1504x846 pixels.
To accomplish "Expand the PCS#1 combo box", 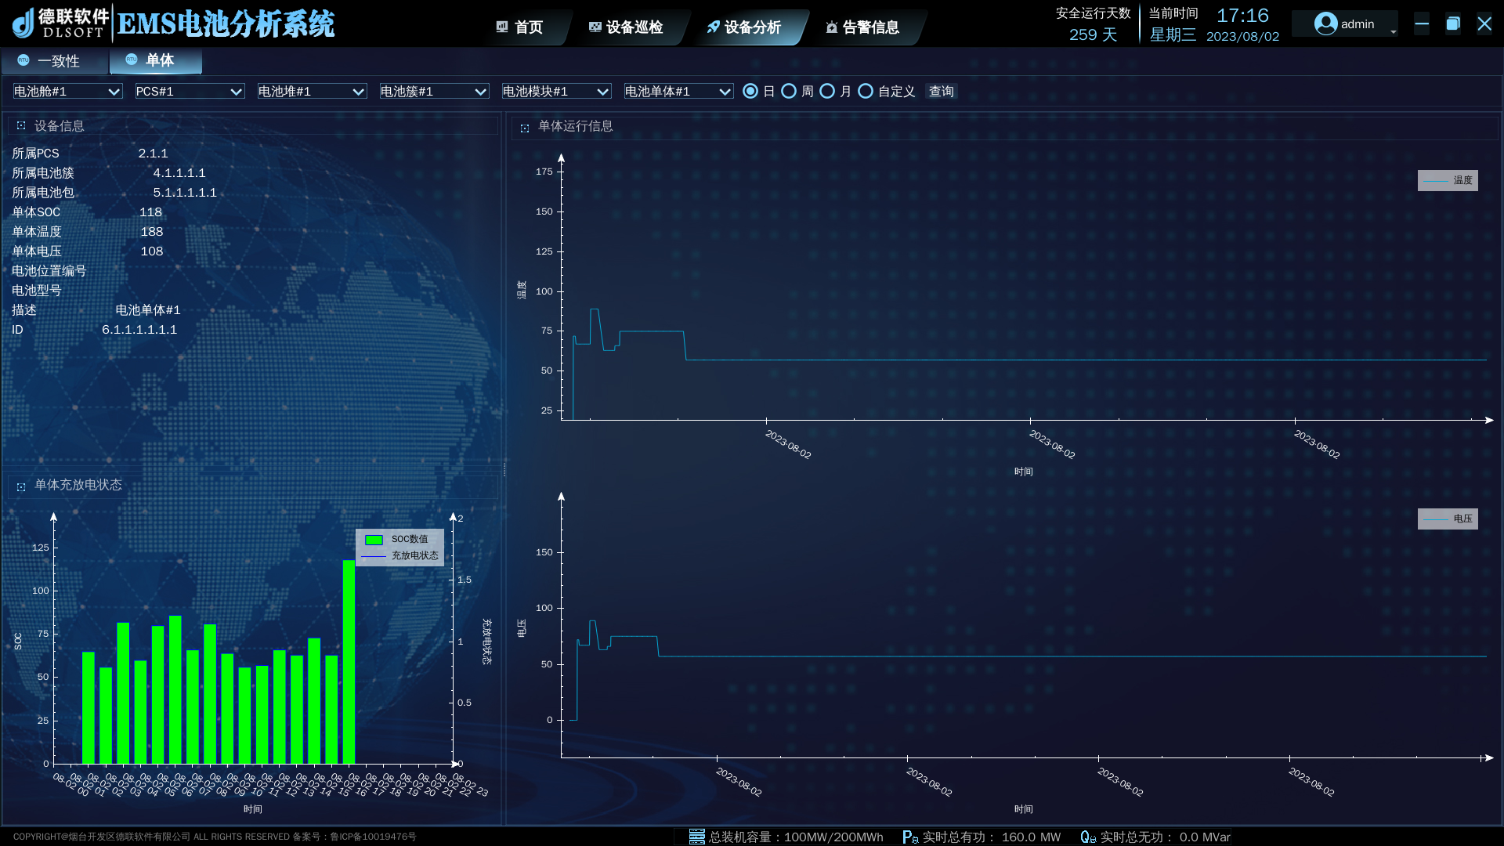I will point(190,92).
